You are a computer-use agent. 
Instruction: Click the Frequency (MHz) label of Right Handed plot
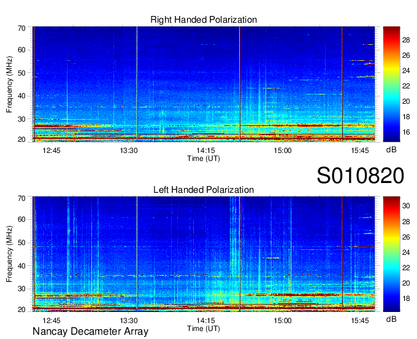pos(9,84)
